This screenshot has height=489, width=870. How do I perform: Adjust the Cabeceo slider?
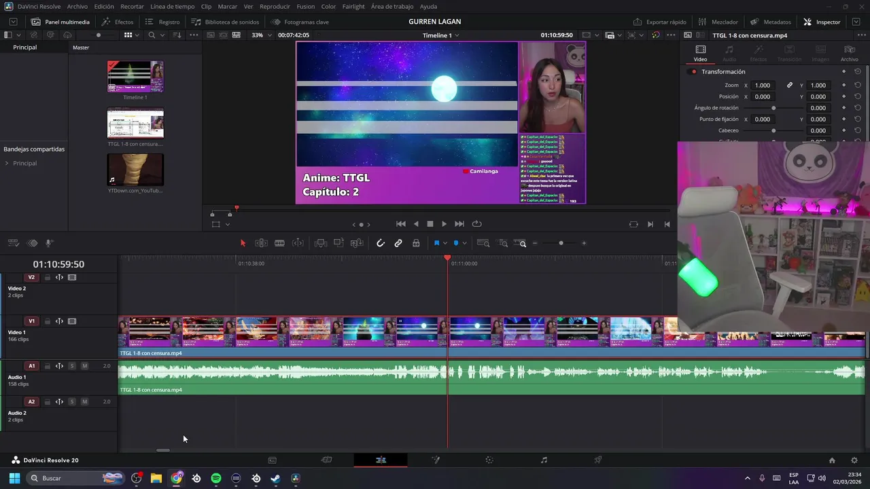point(773,130)
